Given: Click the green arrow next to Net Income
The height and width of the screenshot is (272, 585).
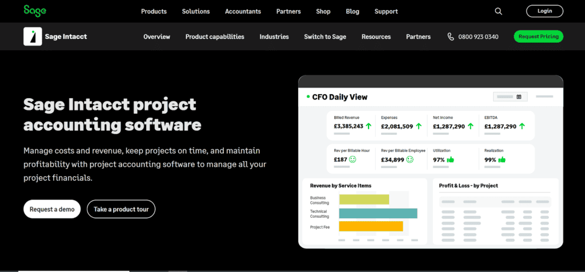Looking at the screenshot, I should [471, 126].
